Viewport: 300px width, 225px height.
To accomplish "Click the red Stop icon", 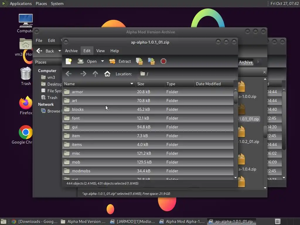I will [163, 61].
